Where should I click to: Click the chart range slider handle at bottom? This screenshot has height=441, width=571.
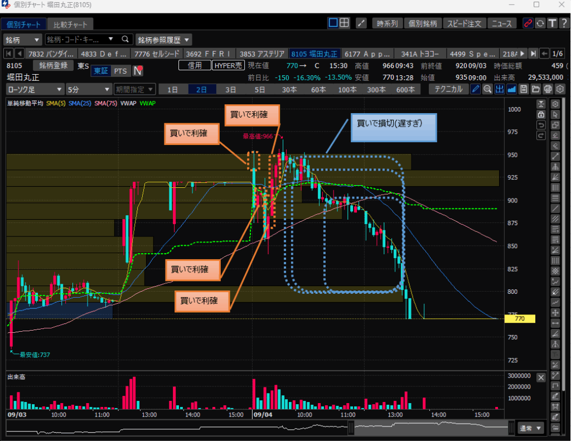(x=351, y=428)
